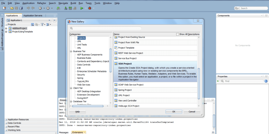The width and height of the screenshot is (269, 134).
Task: Click the Save All toolbar icon
Action: [x=21, y=8]
